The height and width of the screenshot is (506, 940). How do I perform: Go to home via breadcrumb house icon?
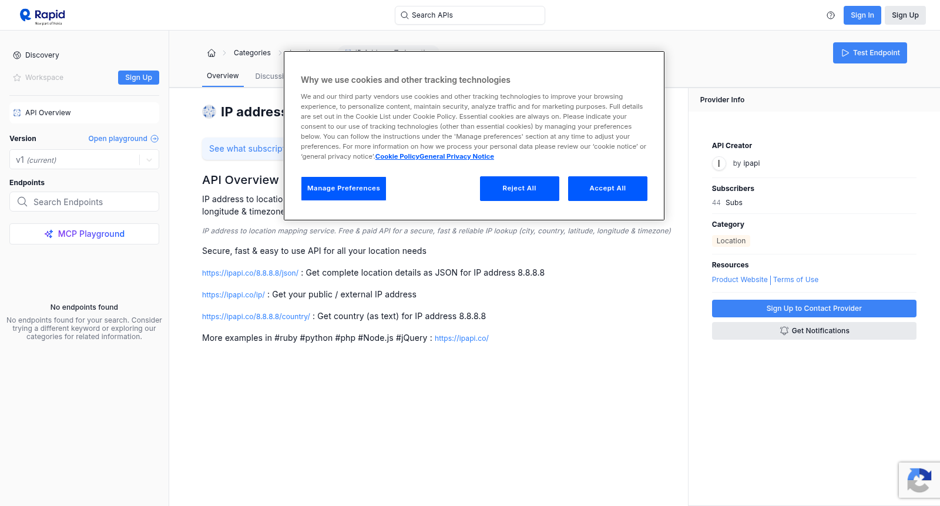pyautogui.click(x=211, y=53)
